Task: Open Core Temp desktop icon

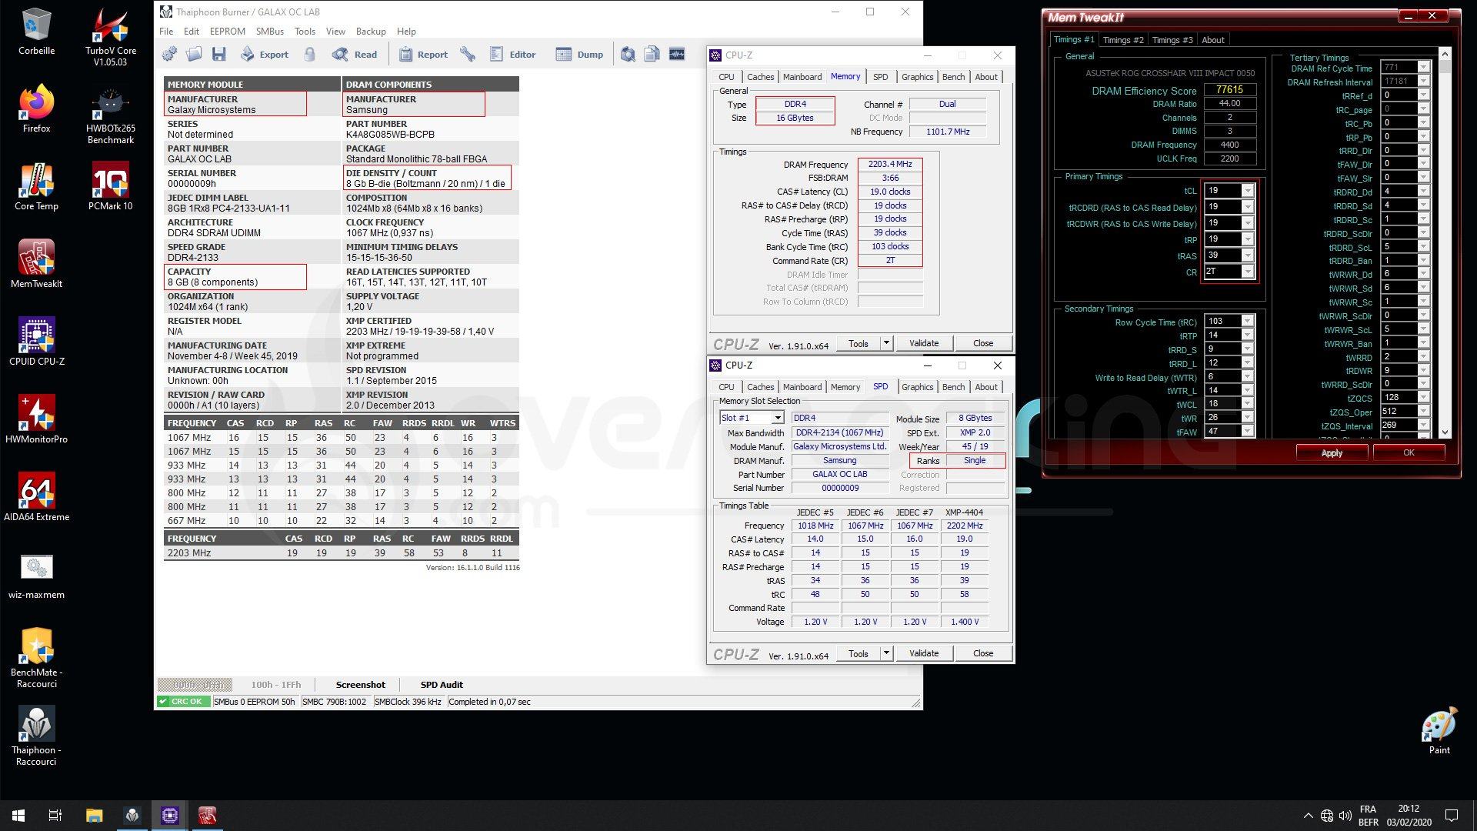Action: pos(36,187)
